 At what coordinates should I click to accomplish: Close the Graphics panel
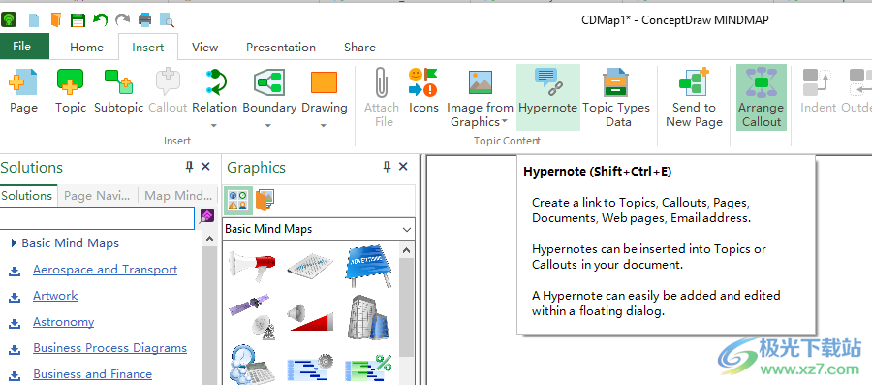pos(404,167)
